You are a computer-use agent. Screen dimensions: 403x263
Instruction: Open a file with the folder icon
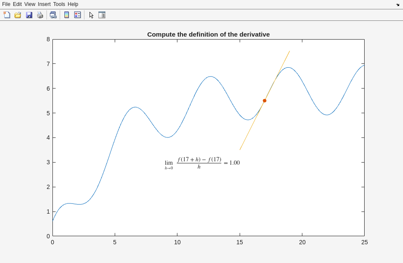[x=18, y=15]
